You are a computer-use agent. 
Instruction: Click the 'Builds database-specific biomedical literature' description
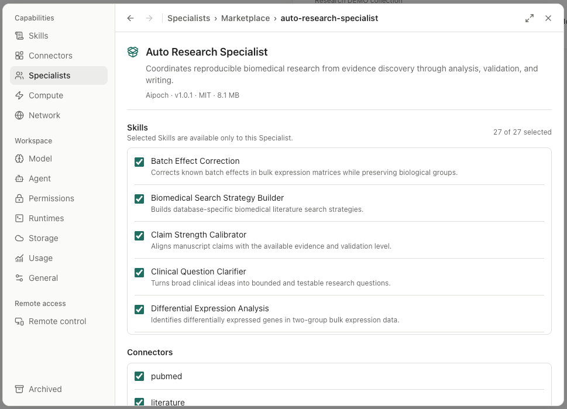257,209
